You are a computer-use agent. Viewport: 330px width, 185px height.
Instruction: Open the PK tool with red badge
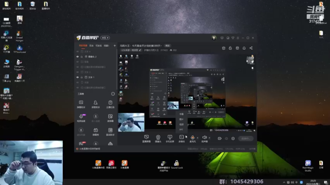point(81,143)
